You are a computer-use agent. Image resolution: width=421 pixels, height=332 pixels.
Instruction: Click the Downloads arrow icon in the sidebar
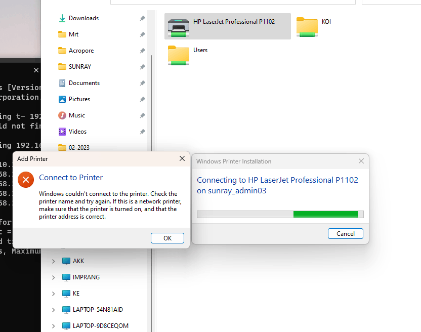62,18
